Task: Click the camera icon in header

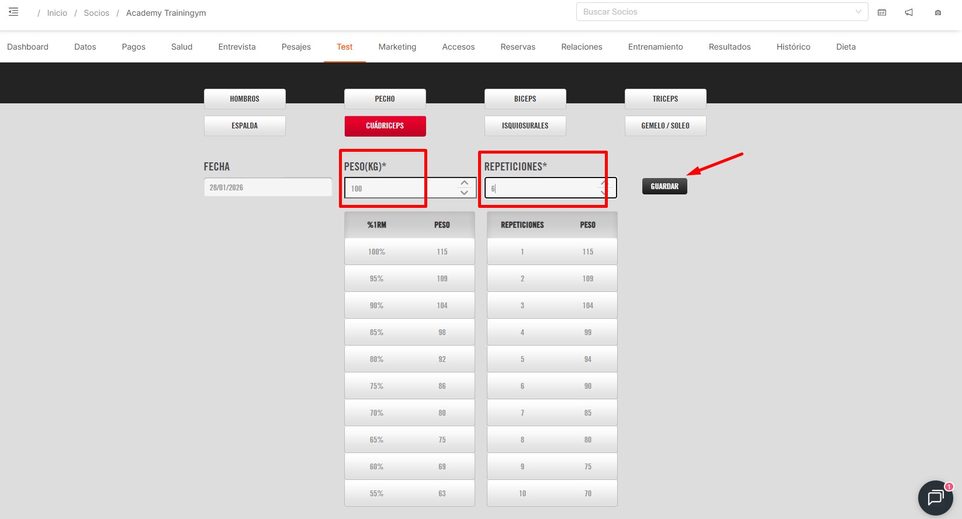Action: 937,13
